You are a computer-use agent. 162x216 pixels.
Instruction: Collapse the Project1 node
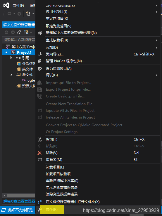pos(6,52)
